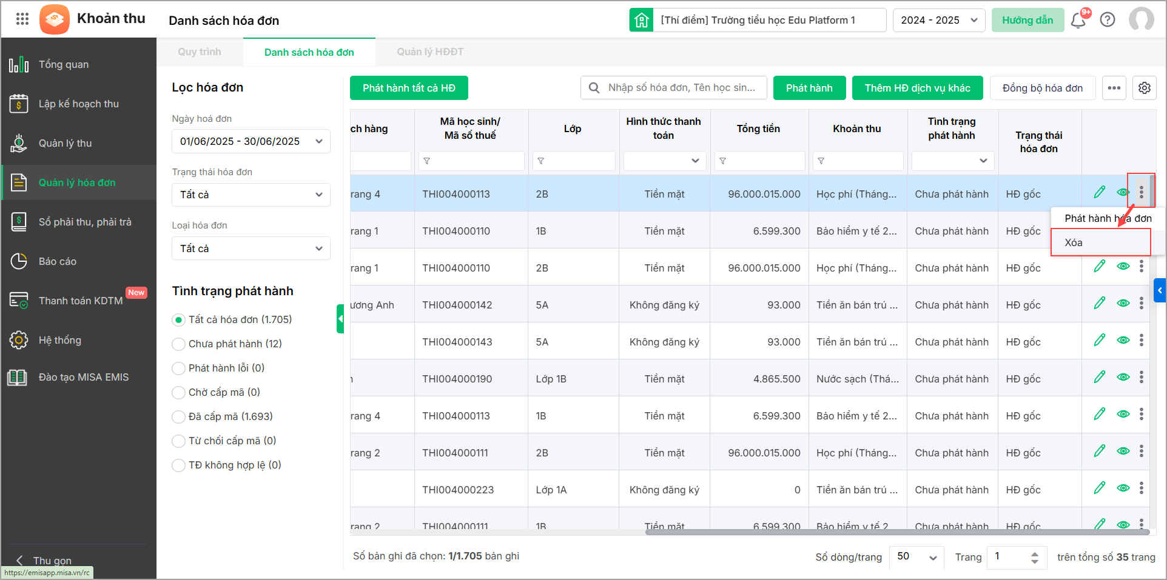This screenshot has width=1167, height=580.
Task: Open Báo cáo in the sidebar
Action: click(58, 261)
